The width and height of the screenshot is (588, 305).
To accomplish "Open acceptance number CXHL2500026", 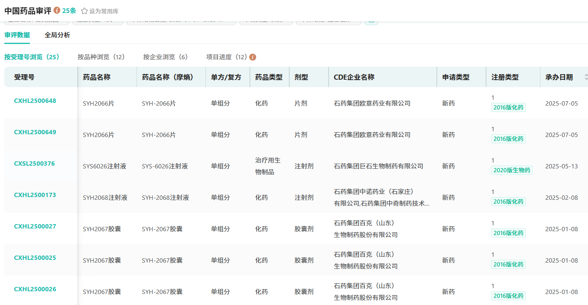I will click(35, 289).
